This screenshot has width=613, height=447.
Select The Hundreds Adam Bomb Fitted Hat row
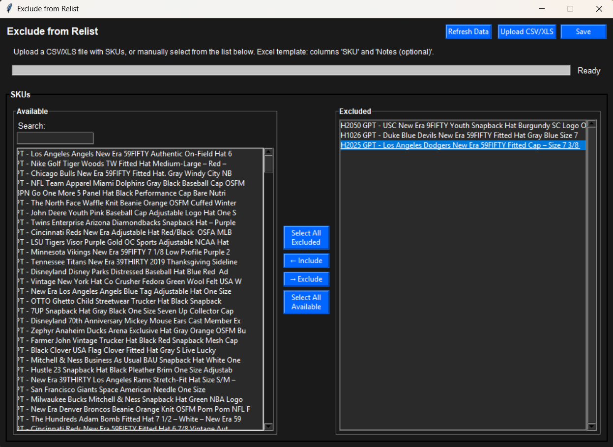click(x=141, y=419)
